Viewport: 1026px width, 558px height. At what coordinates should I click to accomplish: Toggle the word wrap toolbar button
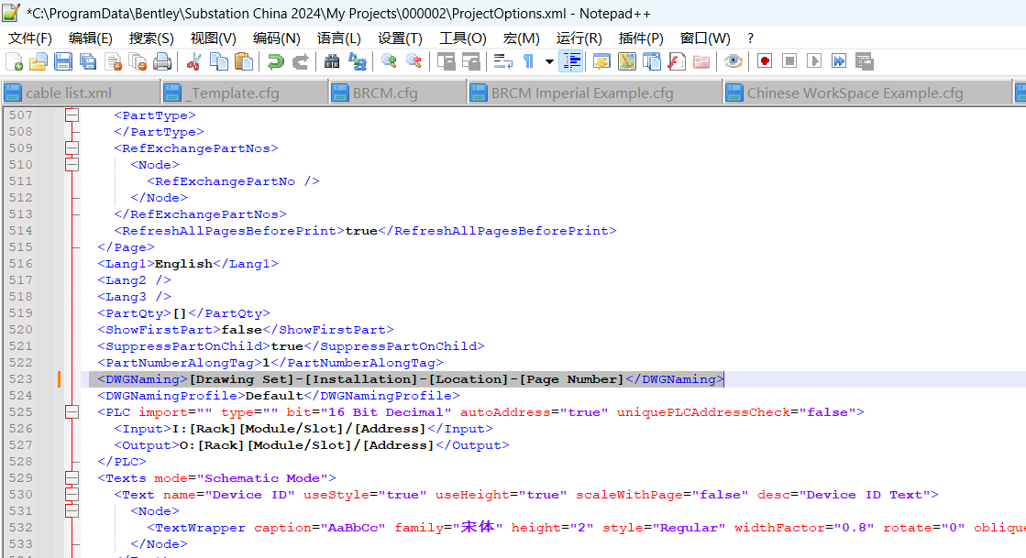tap(502, 61)
